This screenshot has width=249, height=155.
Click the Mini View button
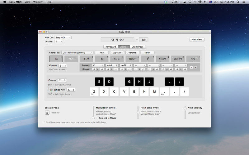click(x=197, y=40)
